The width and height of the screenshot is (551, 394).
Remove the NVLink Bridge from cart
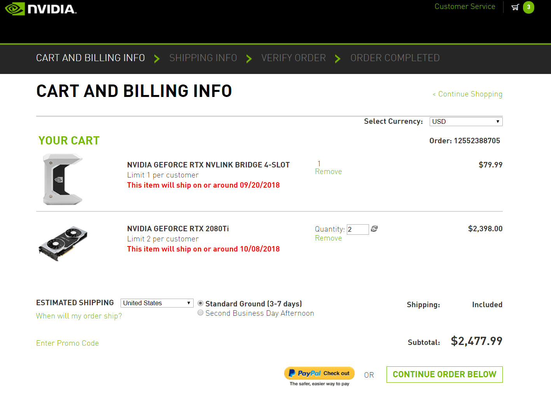click(329, 172)
